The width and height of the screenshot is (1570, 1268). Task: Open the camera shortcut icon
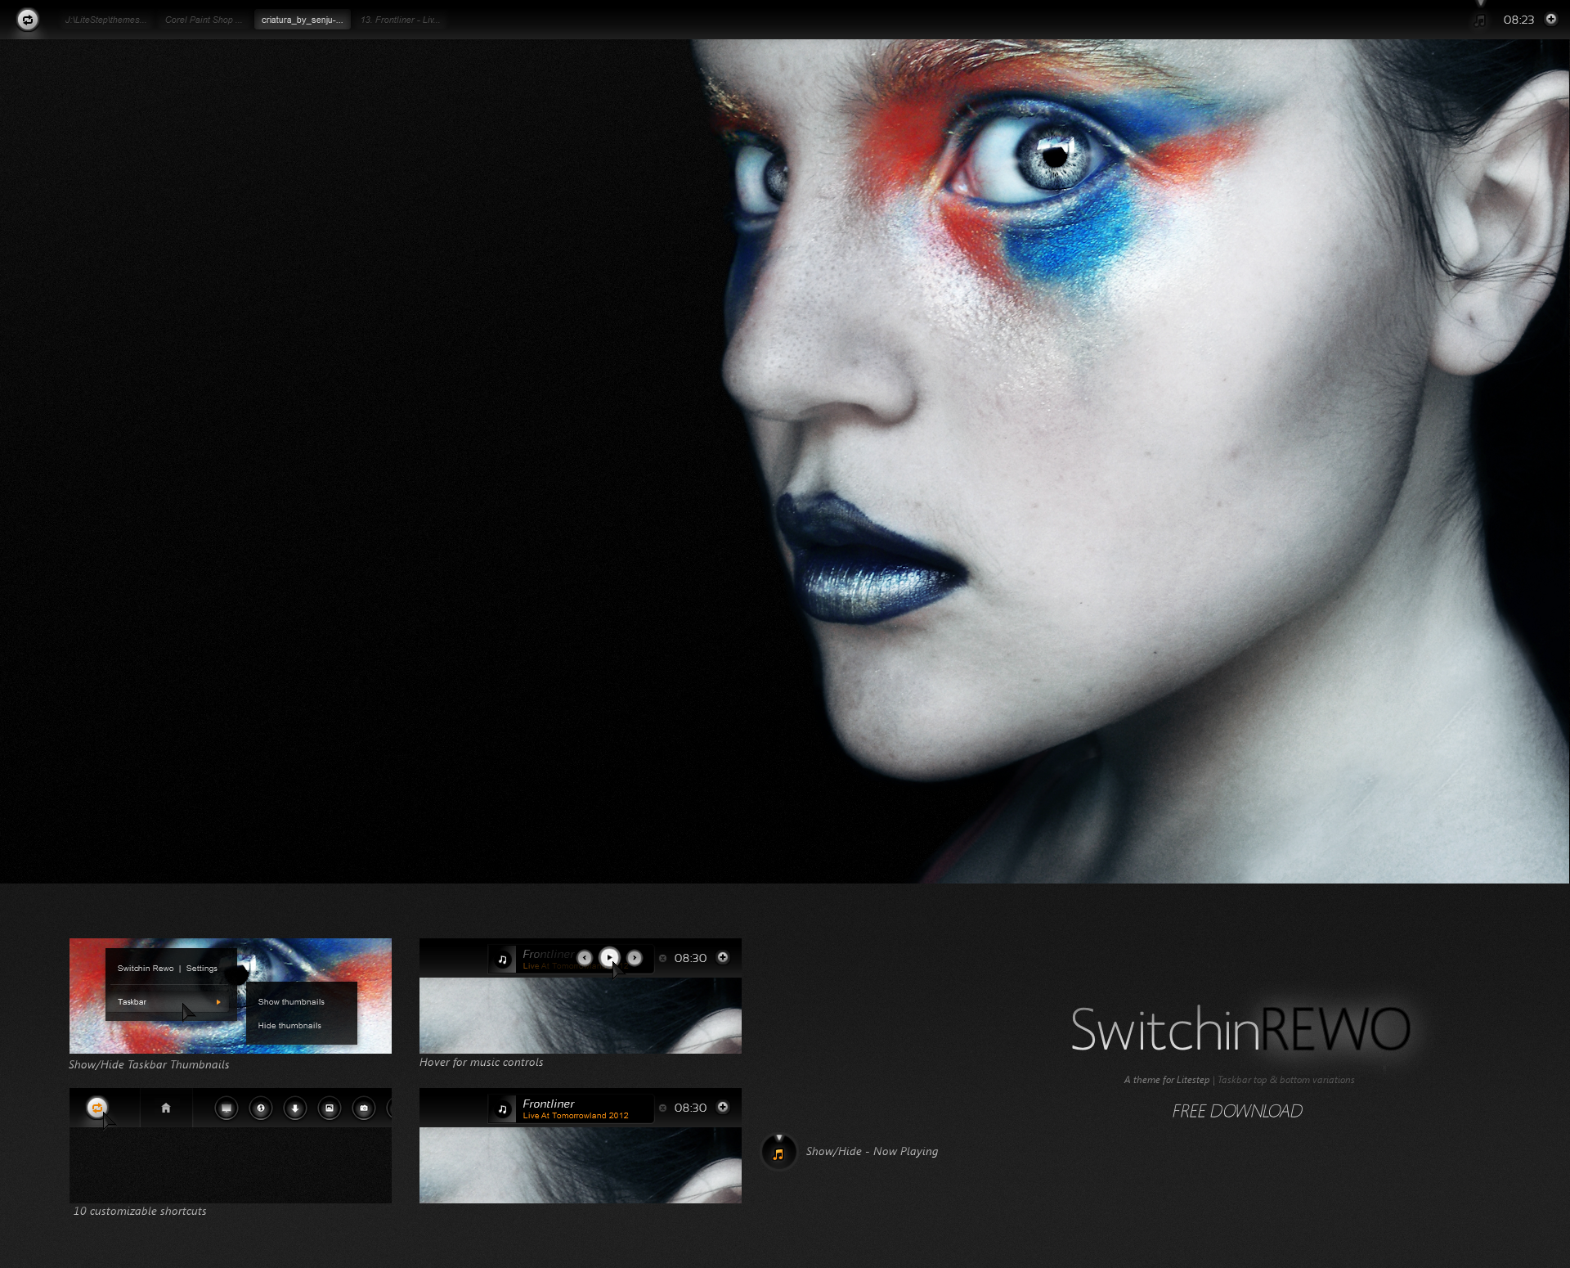[364, 1108]
